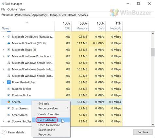Expand the Spooler SubSystem process group

[x=3, y=121]
